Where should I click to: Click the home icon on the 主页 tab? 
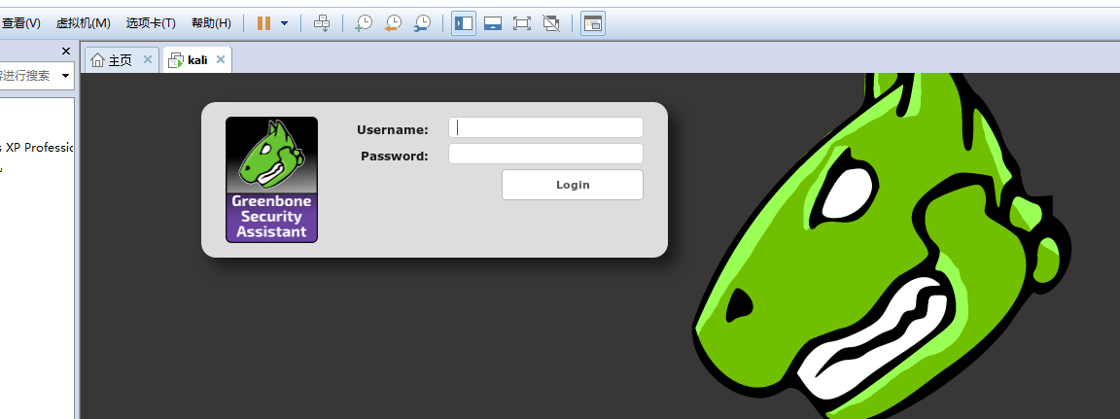coord(98,60)
